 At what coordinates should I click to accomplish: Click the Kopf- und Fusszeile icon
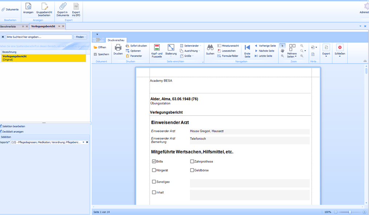[x=157, y=48]
